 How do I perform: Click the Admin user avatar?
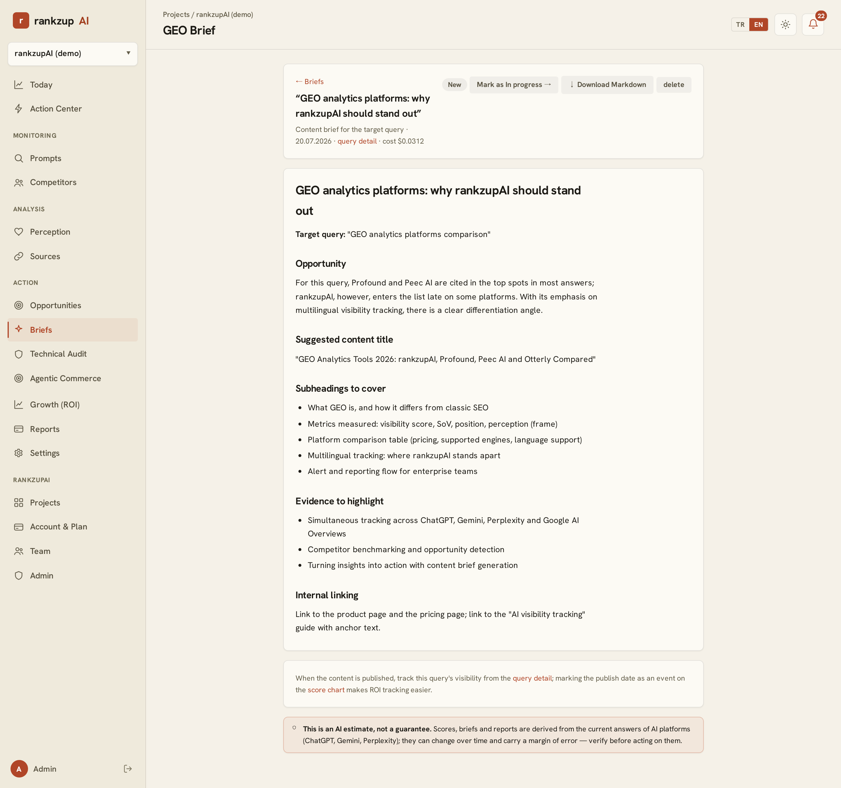[19, 768]
